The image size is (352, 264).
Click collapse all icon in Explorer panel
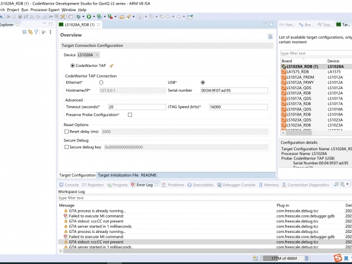(23, 32)
